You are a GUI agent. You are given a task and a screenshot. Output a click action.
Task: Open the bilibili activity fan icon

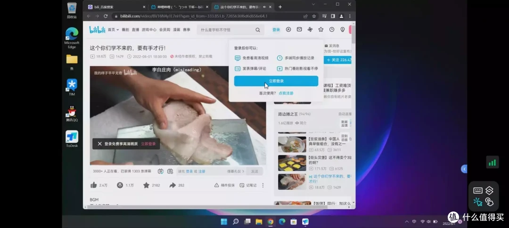pos(310,30)
